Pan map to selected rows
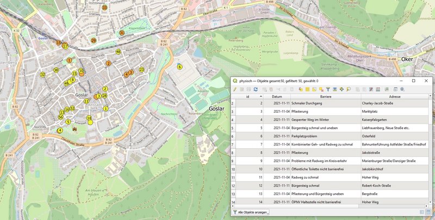Screen dimensions: 435x220 click(341, 89)
